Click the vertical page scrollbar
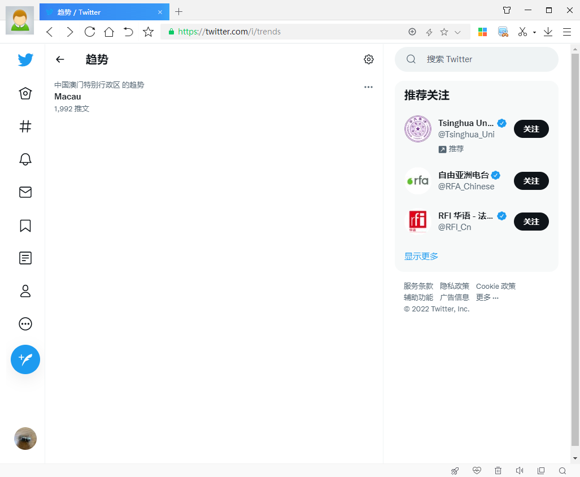580x477 pixels. pos(575,250)
